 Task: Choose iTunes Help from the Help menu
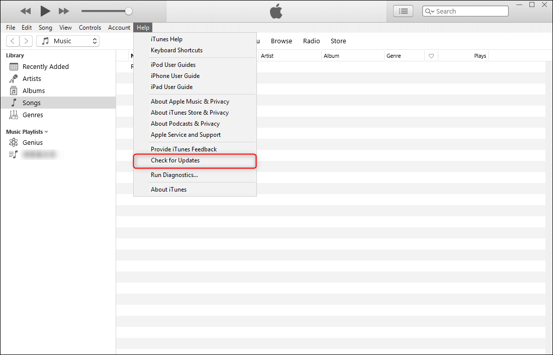pos(195,39)
